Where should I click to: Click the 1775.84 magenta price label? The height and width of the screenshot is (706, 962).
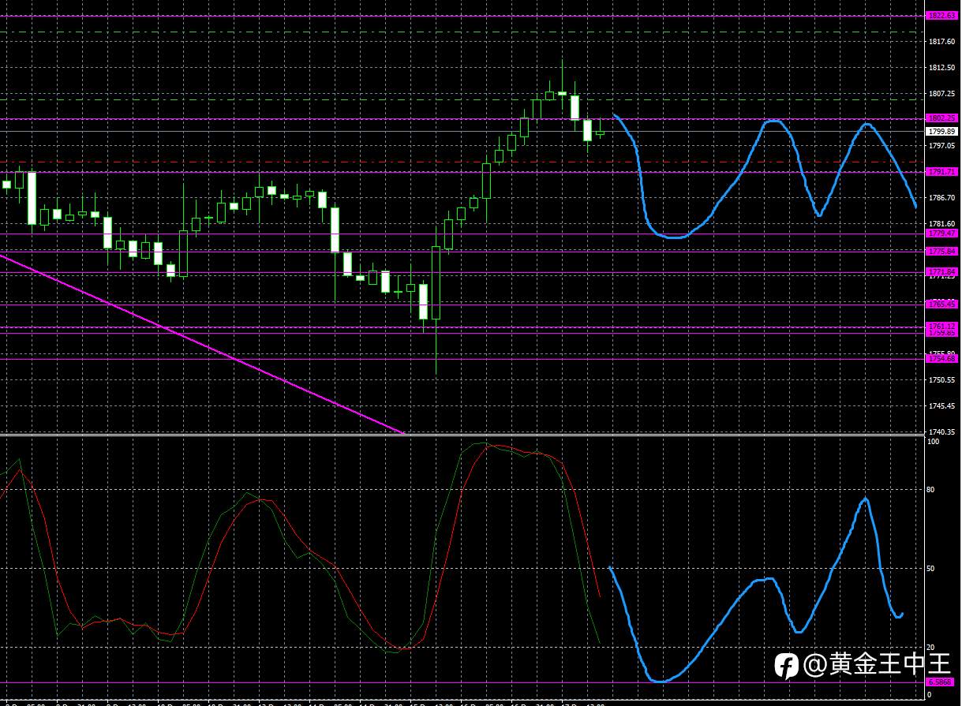tap(941, 251)
